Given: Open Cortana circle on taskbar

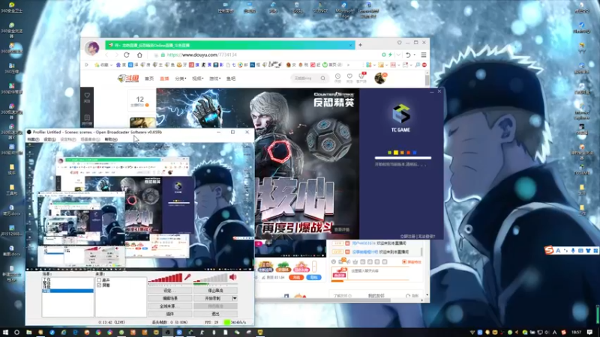Looking at the screenshot, I should 16,333.
